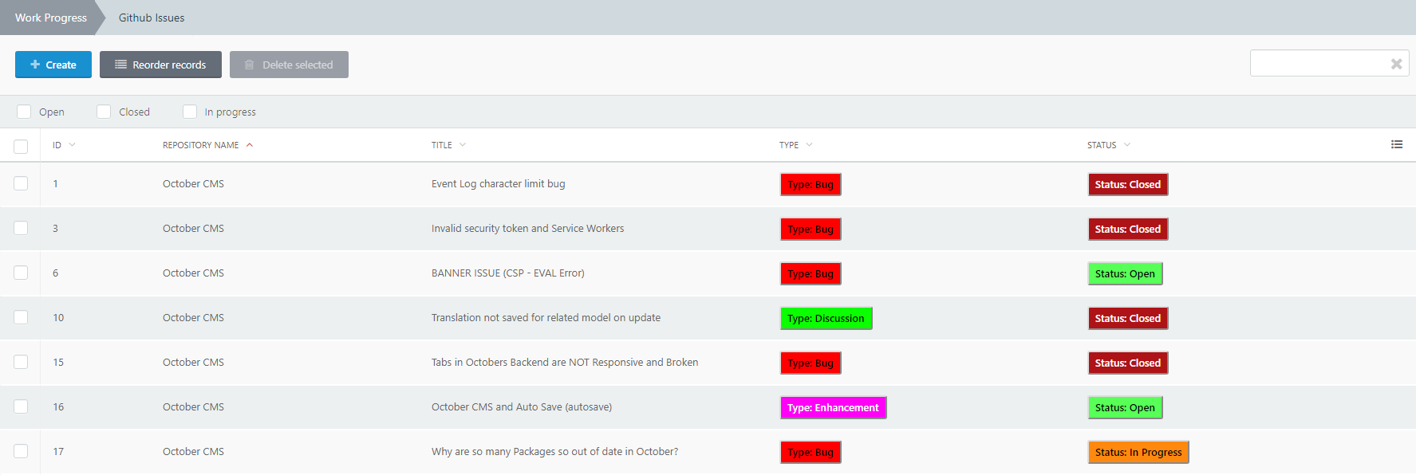The width and height of the screenshot is (1416, 475).
Task: Select the checkbox for issue ID 15
Action: pos(21,362)
